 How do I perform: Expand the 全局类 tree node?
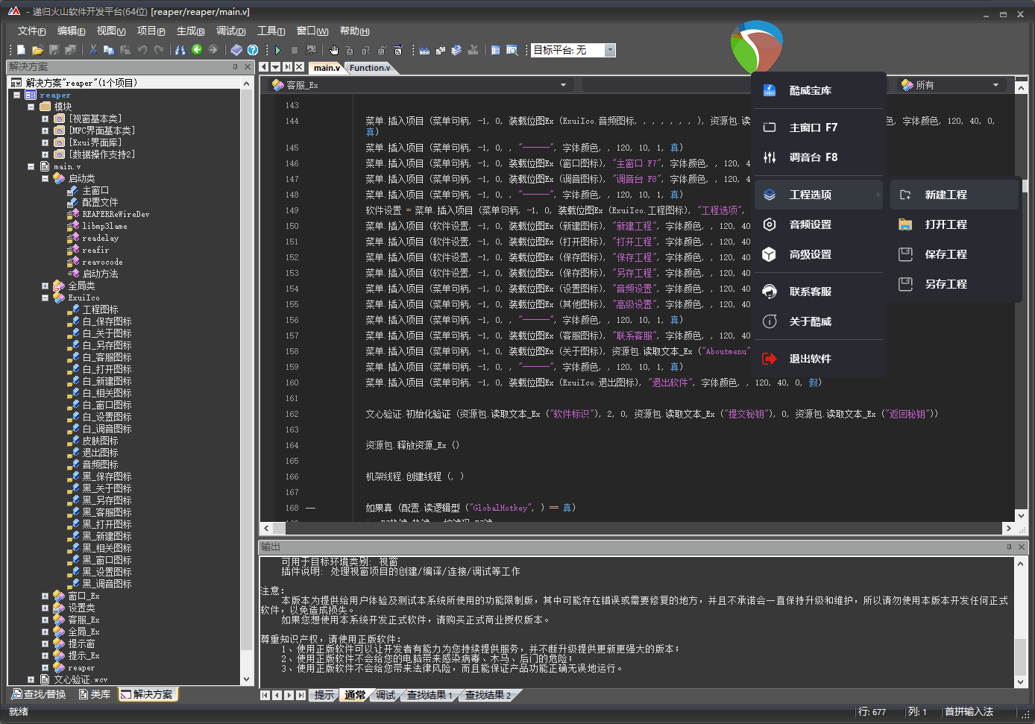pyautogui.click(x=45, y=286)
